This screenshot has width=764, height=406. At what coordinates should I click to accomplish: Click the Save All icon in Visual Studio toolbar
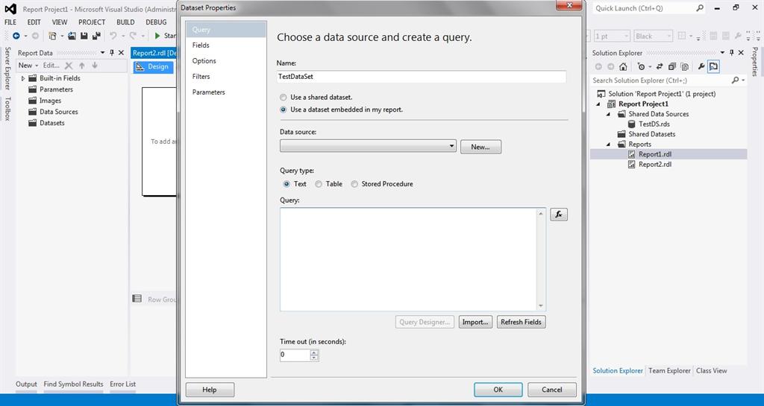pyautogui.click(x=96, y=36)
